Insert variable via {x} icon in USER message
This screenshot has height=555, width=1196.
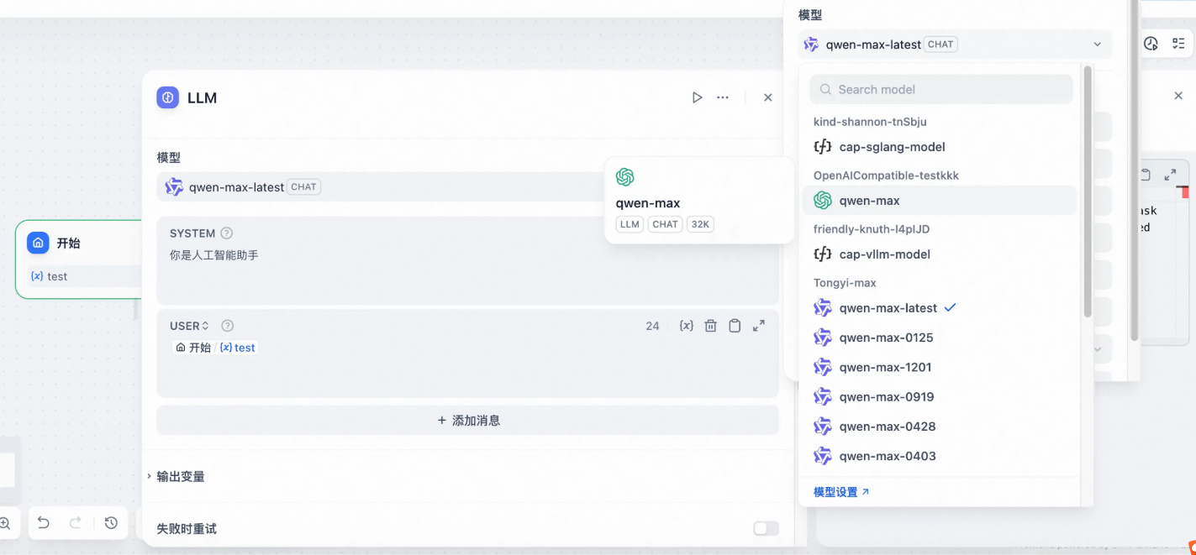(x=686, y=326)
